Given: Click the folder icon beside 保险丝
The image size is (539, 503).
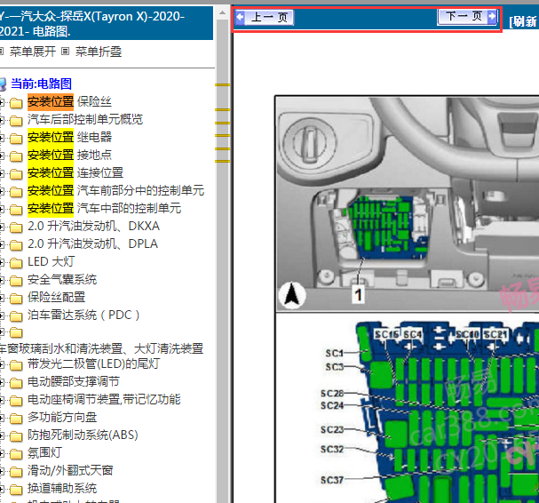Looking at the screenshot, I should coord(16,102).
